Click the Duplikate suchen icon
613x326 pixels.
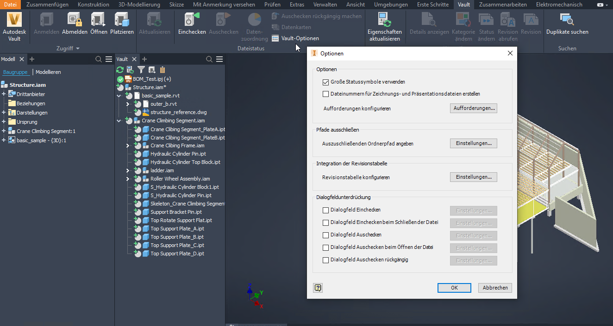coord(567,20)
